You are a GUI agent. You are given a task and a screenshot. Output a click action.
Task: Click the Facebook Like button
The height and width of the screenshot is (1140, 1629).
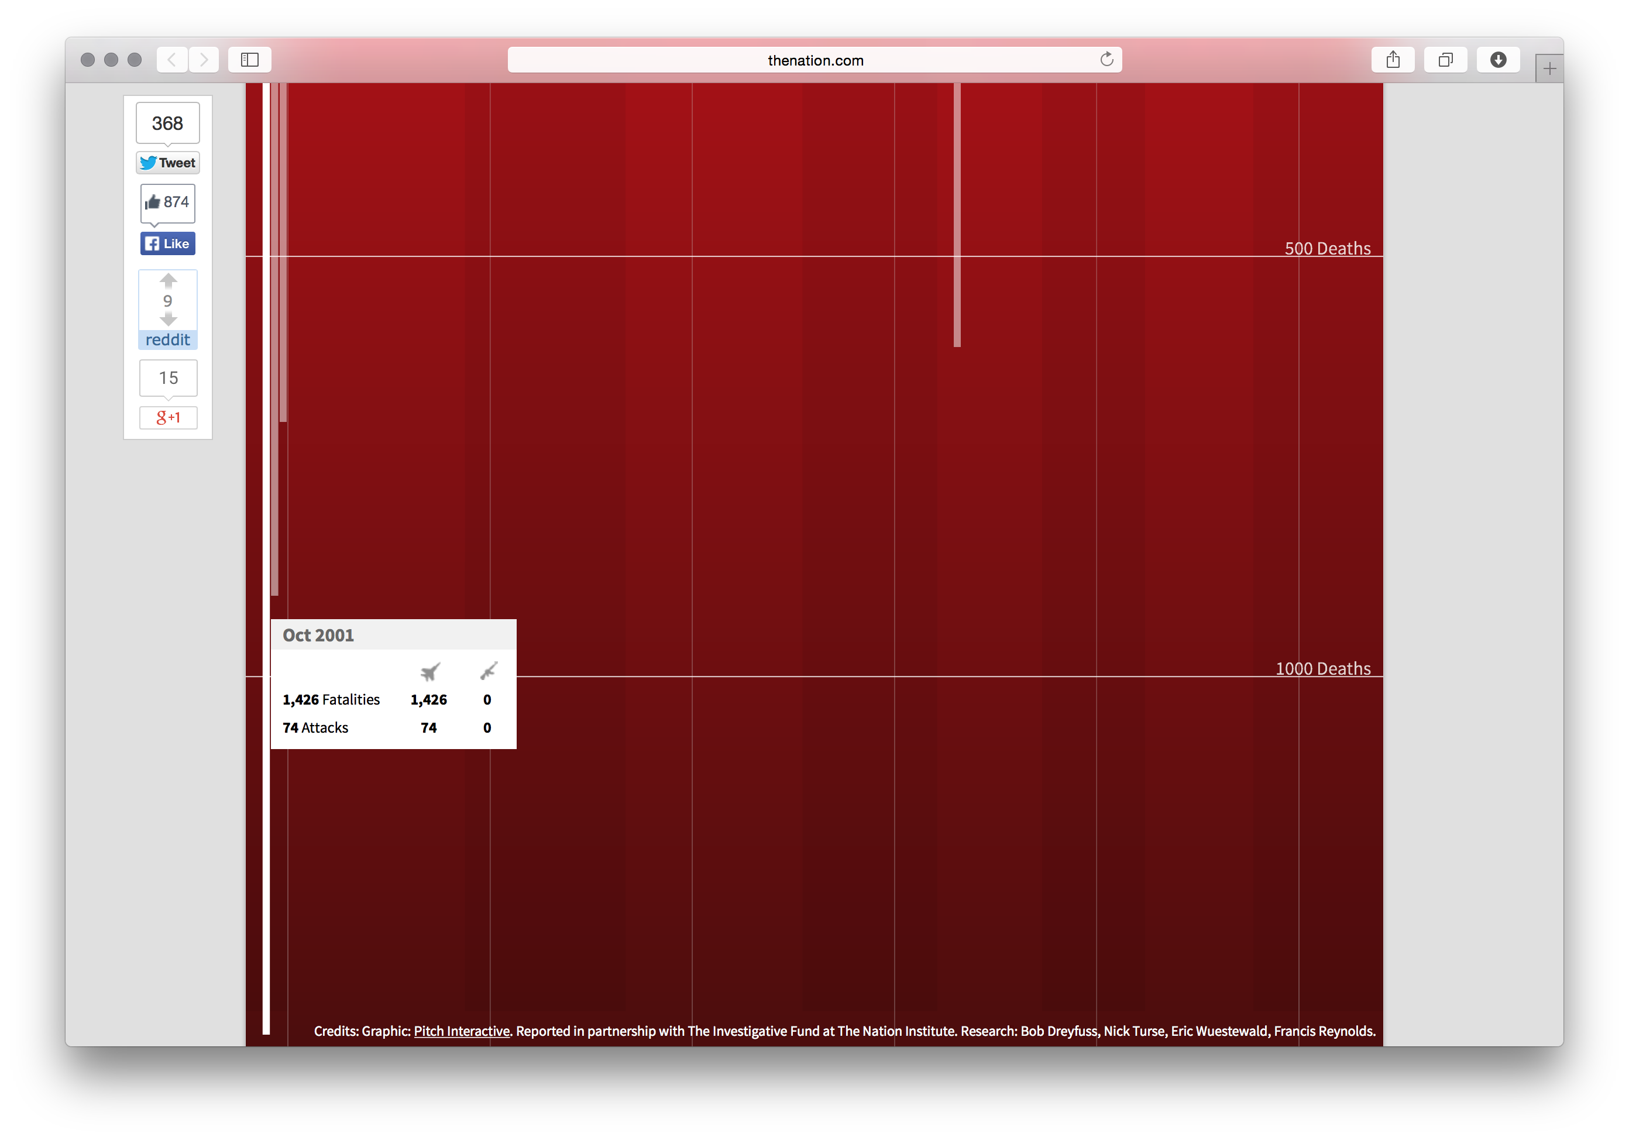click(x=167, y=243)
